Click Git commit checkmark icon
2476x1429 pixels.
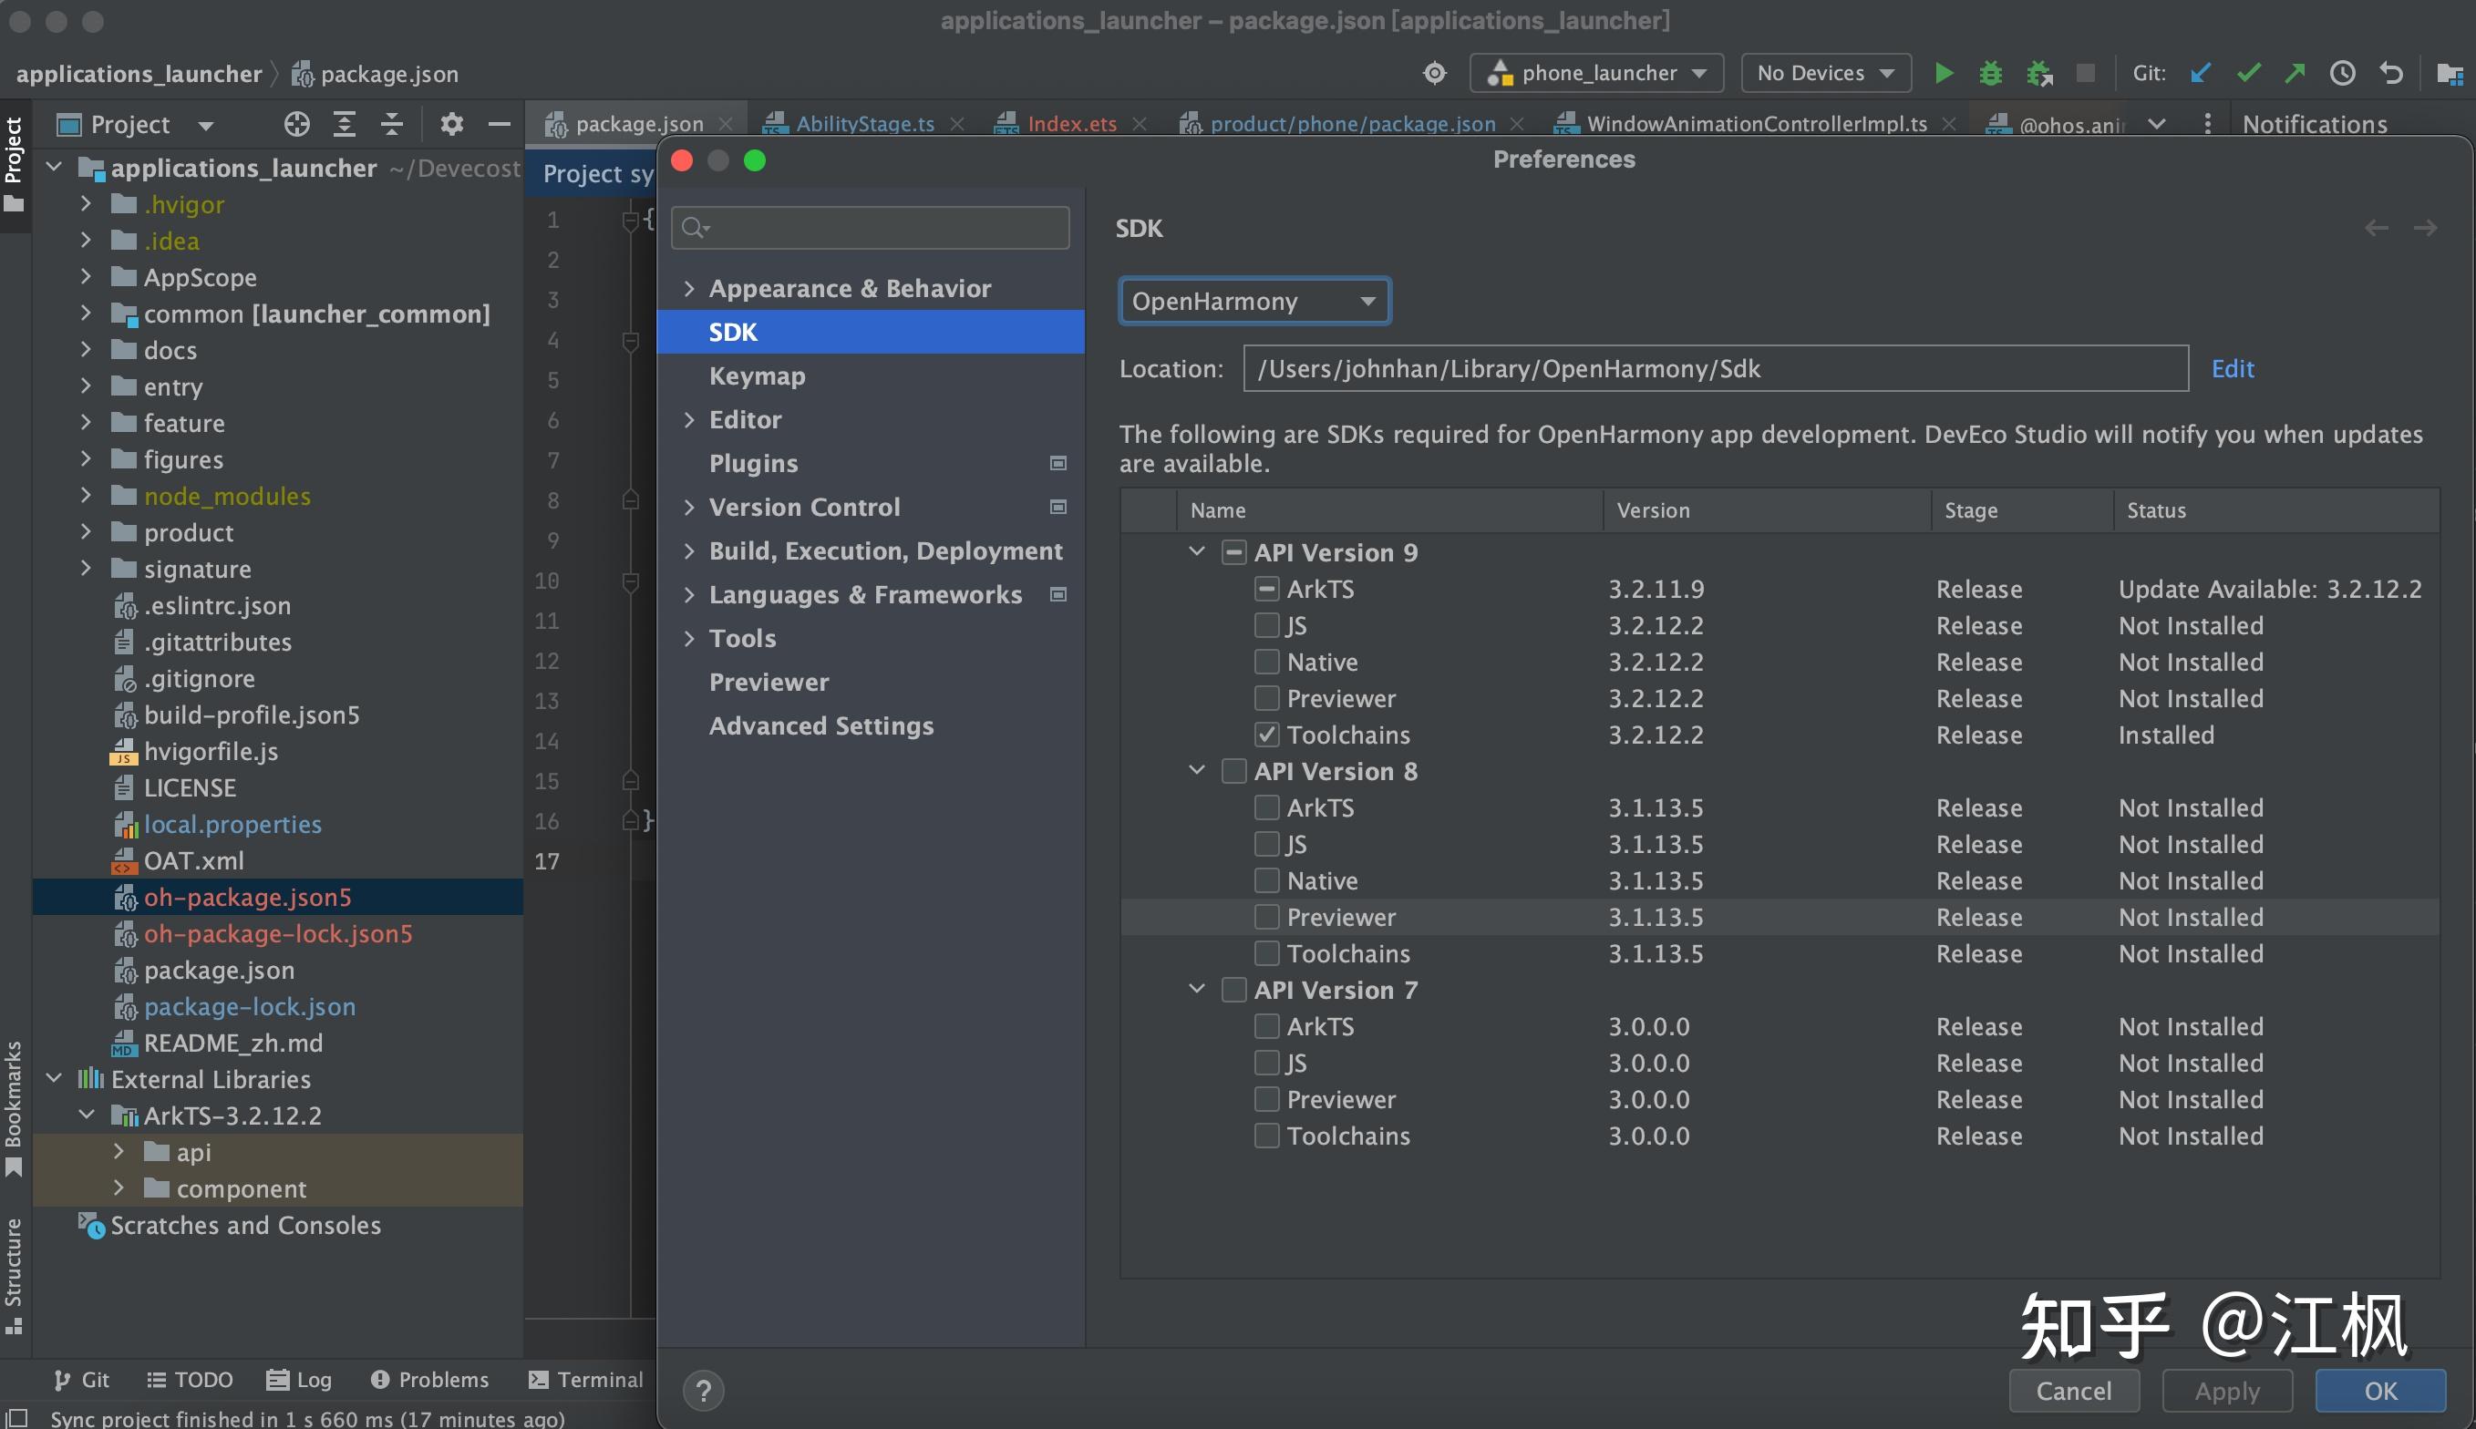pyautogui.click(x=2248, y=74)
